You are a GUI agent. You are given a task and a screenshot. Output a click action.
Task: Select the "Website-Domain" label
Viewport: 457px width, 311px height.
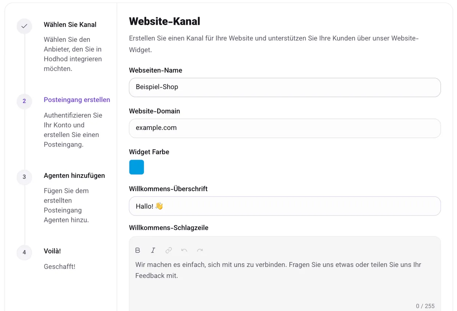pos(155,111)
